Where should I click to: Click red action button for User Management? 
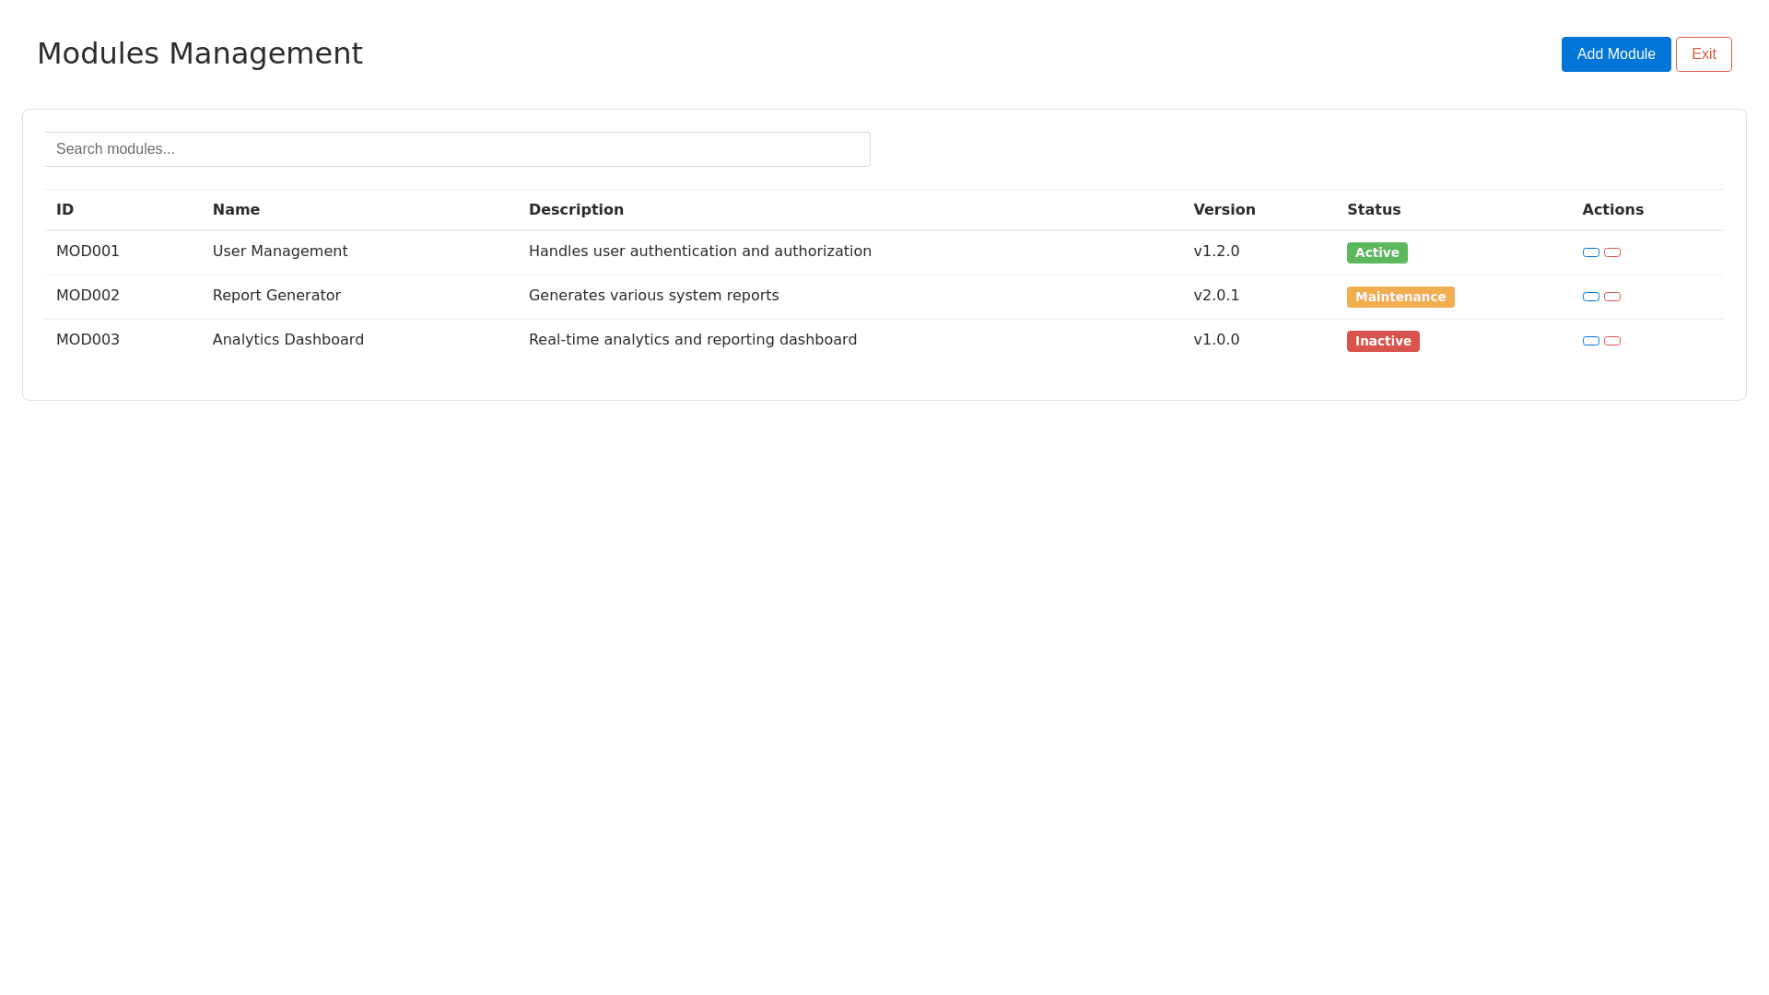1611,252
